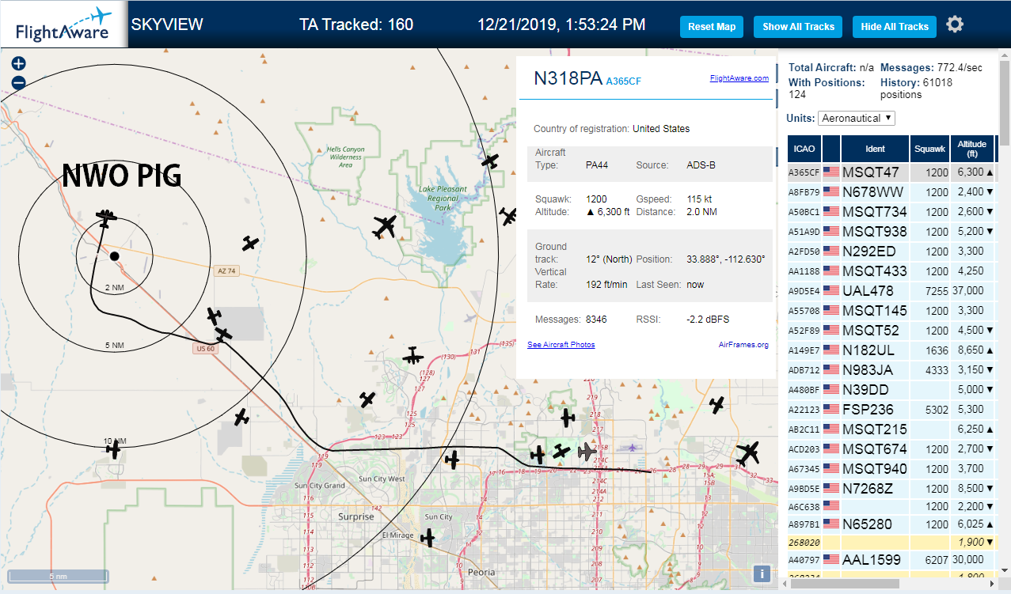Click the Reset Map button
Screen dimensions: 1011x594
[712, 26]
